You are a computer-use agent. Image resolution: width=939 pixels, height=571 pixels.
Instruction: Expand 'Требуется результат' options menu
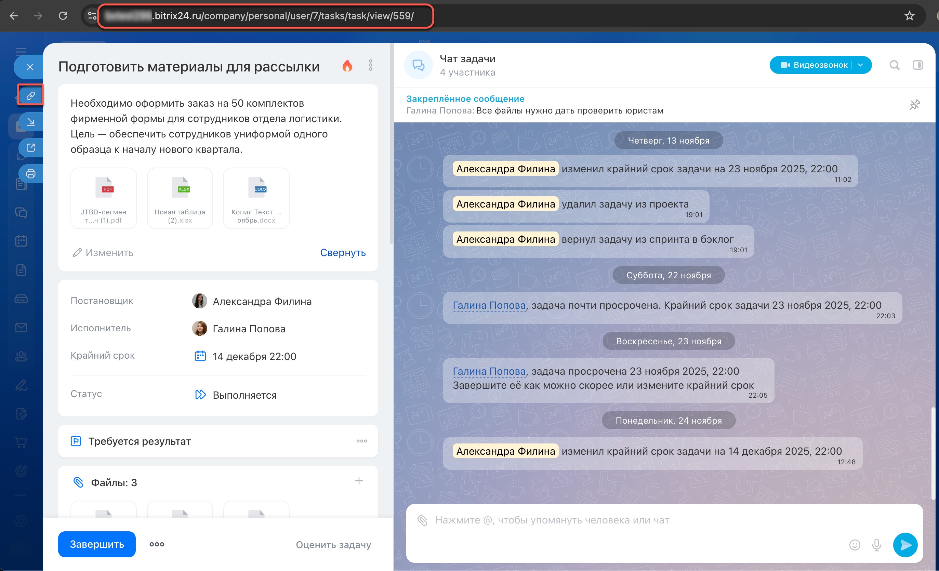(361, 441)
